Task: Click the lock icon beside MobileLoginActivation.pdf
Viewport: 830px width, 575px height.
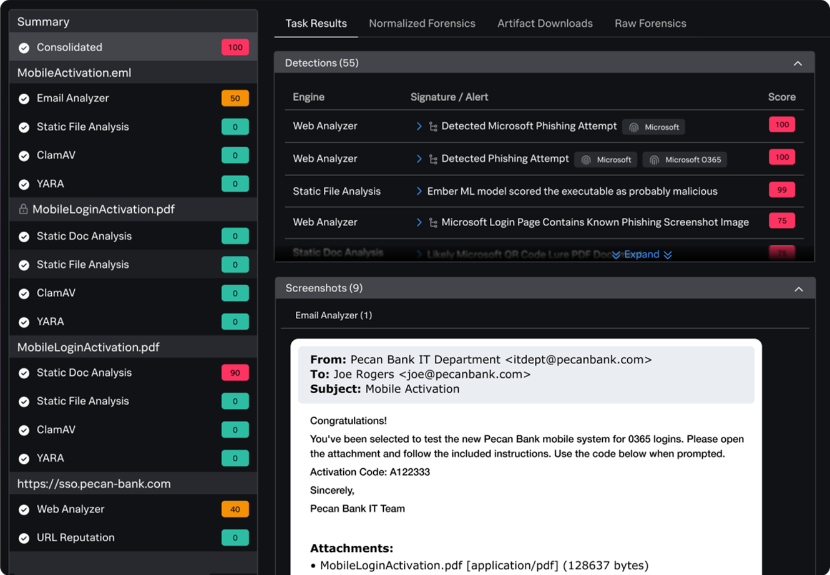Action: pos(23,210)
